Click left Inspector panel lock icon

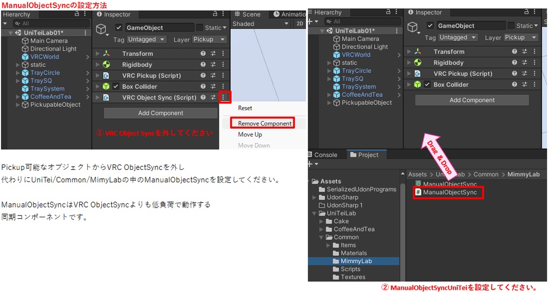point(215,13)
